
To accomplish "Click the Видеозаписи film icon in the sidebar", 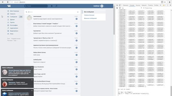I will point(8,31).
